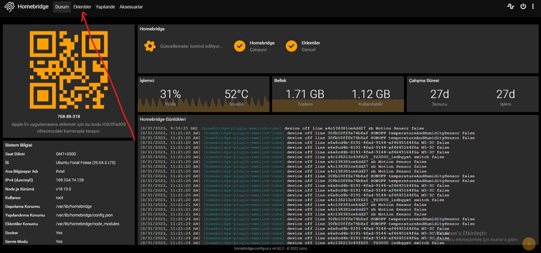541x253 pixels.
Task: Select the pairing code 768-88-318
Action: click(x=69, y=116)
